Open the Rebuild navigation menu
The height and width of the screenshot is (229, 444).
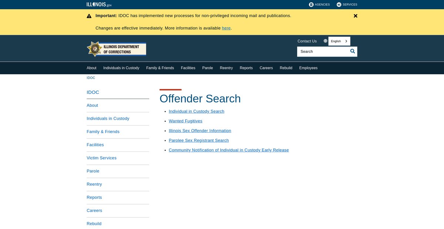(286, 68)
